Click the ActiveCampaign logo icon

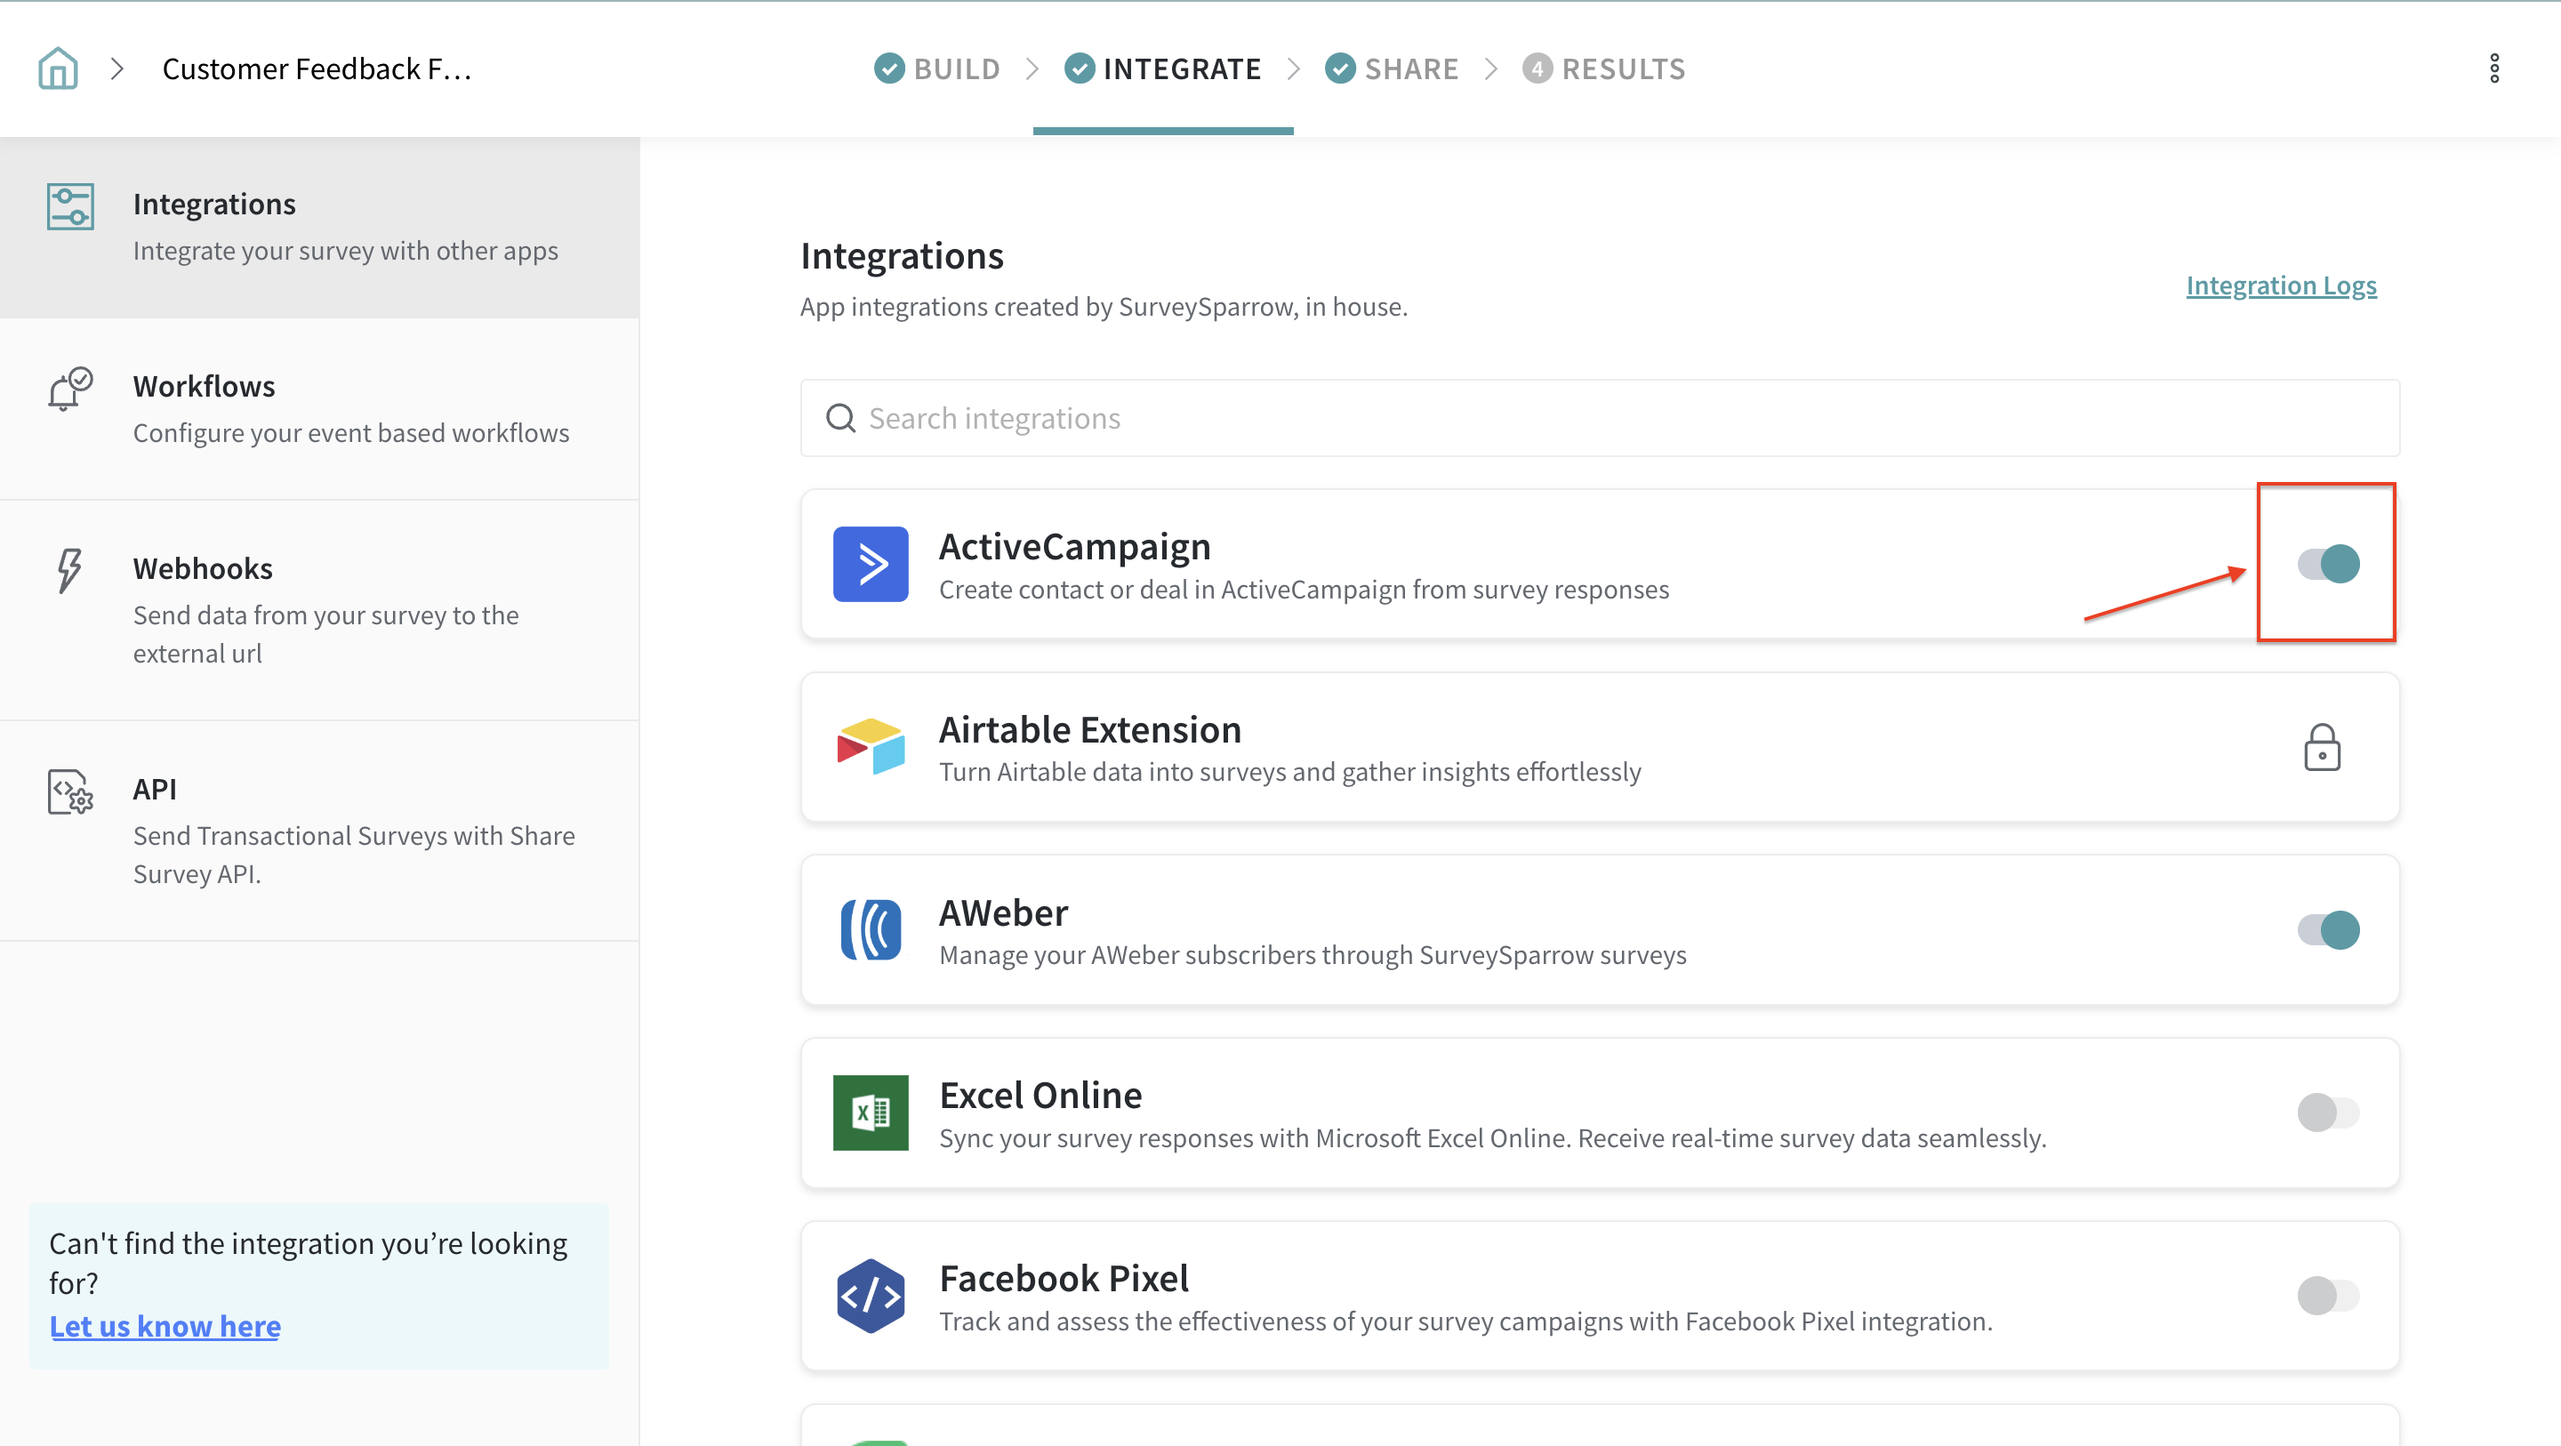point(870,564)
